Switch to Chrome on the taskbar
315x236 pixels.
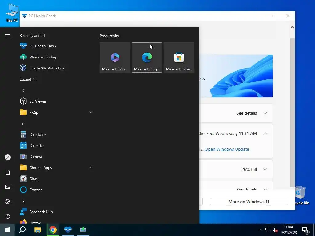pyautogui.click(x=53, y=230)
